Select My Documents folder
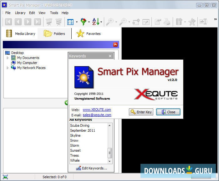The width and height of the screenshot is (219, 181). 28,58
